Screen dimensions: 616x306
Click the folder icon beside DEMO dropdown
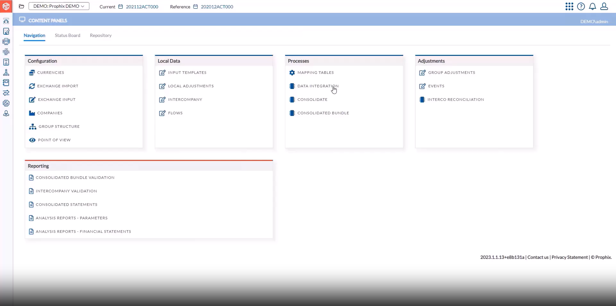click(22, 6)
